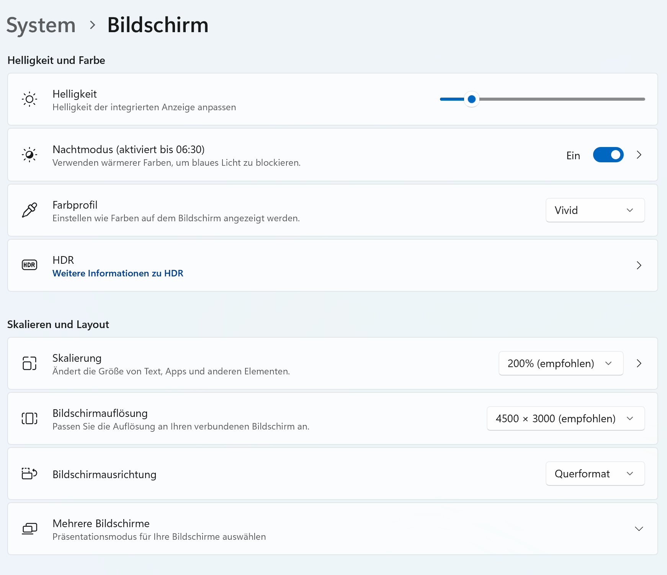Click the Bildschirmausrichtung rotation icon

click(x=29, y=474)
